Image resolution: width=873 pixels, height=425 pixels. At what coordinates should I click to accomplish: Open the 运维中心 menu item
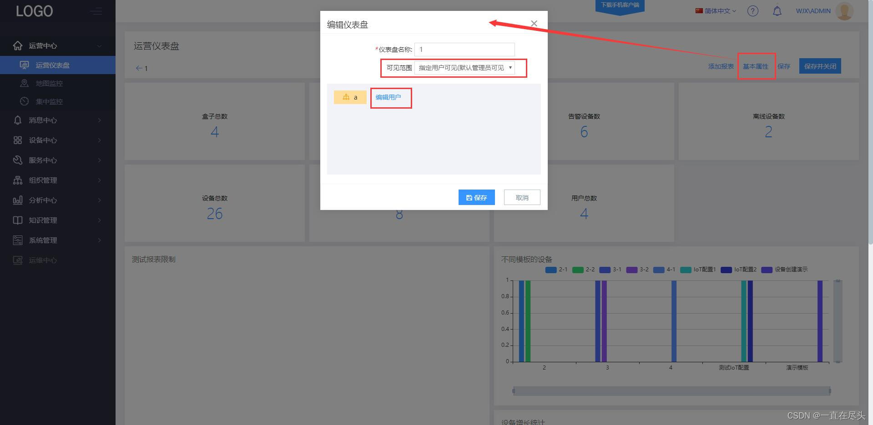click(58, 260)
